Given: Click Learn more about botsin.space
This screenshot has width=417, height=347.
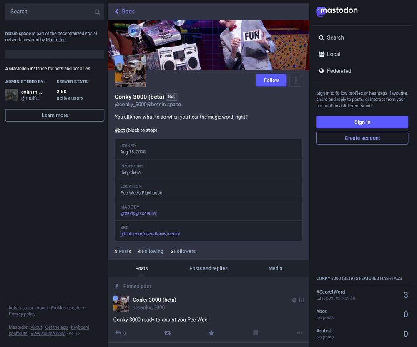Looking at the screenshot, I should 55,115.
